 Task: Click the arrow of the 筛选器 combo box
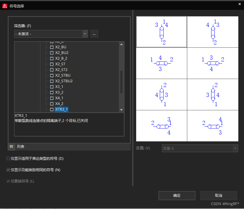click(x=85, y=34)
